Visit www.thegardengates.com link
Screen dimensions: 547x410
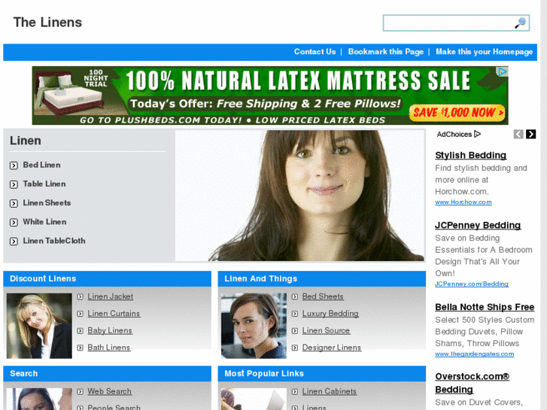coord(475,354)
